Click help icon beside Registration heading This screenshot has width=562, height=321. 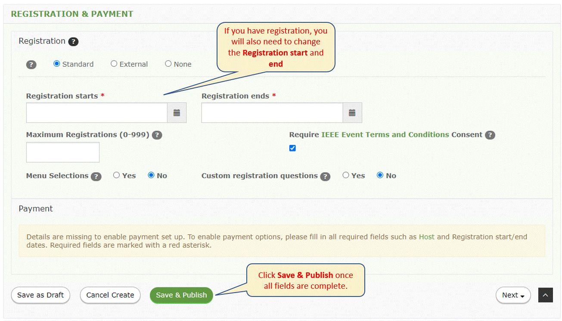pos(73,42)
